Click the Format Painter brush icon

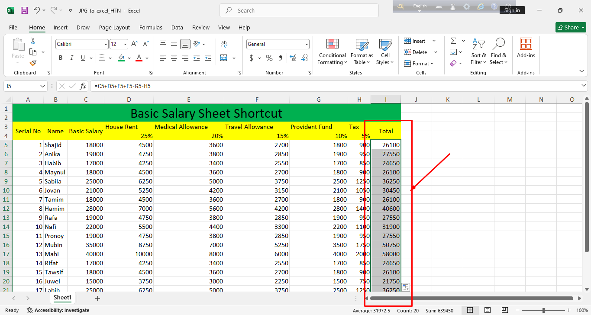click(x=33, y=63)
